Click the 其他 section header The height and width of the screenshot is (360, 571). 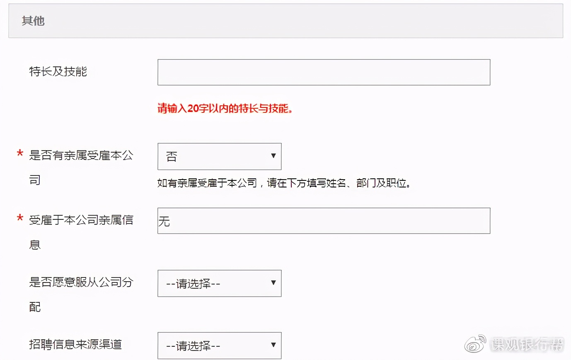tap(33, 21)
